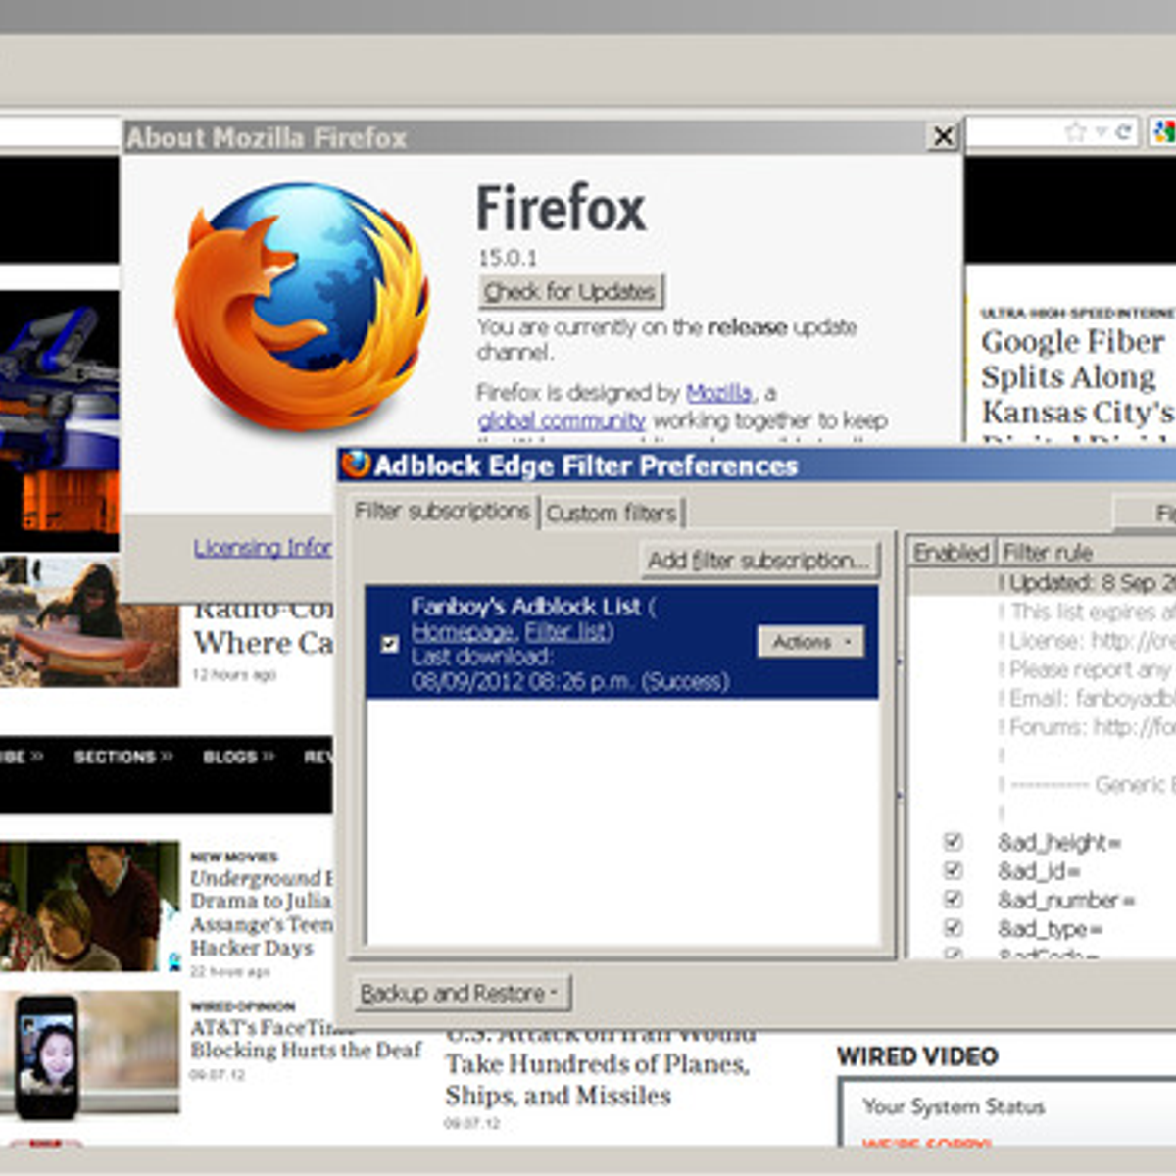Select the '! License: http://' comment row
The image size is (1176, 1176).
[1041, 640]
